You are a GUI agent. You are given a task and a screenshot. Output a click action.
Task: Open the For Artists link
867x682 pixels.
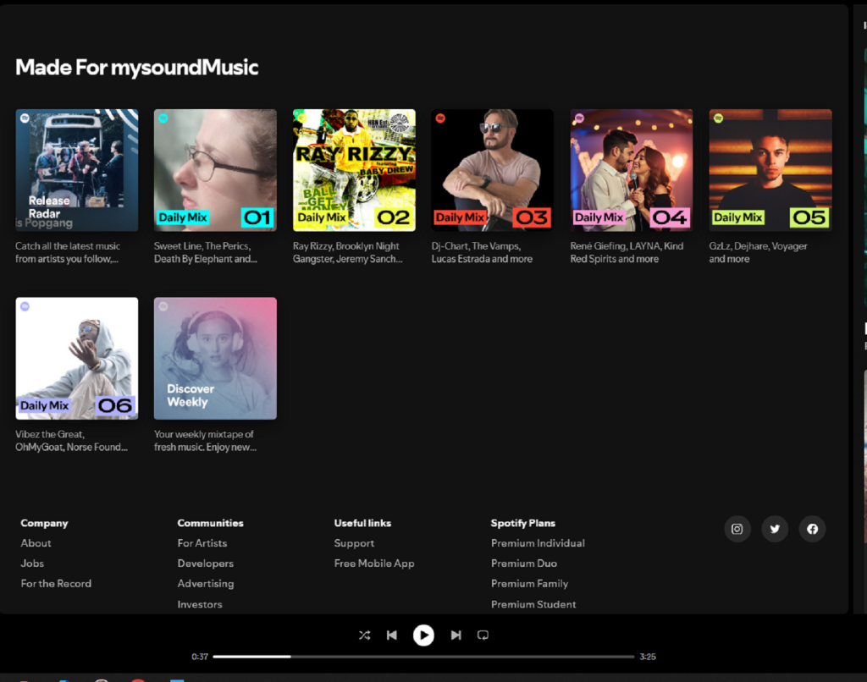tap(202, 543)
